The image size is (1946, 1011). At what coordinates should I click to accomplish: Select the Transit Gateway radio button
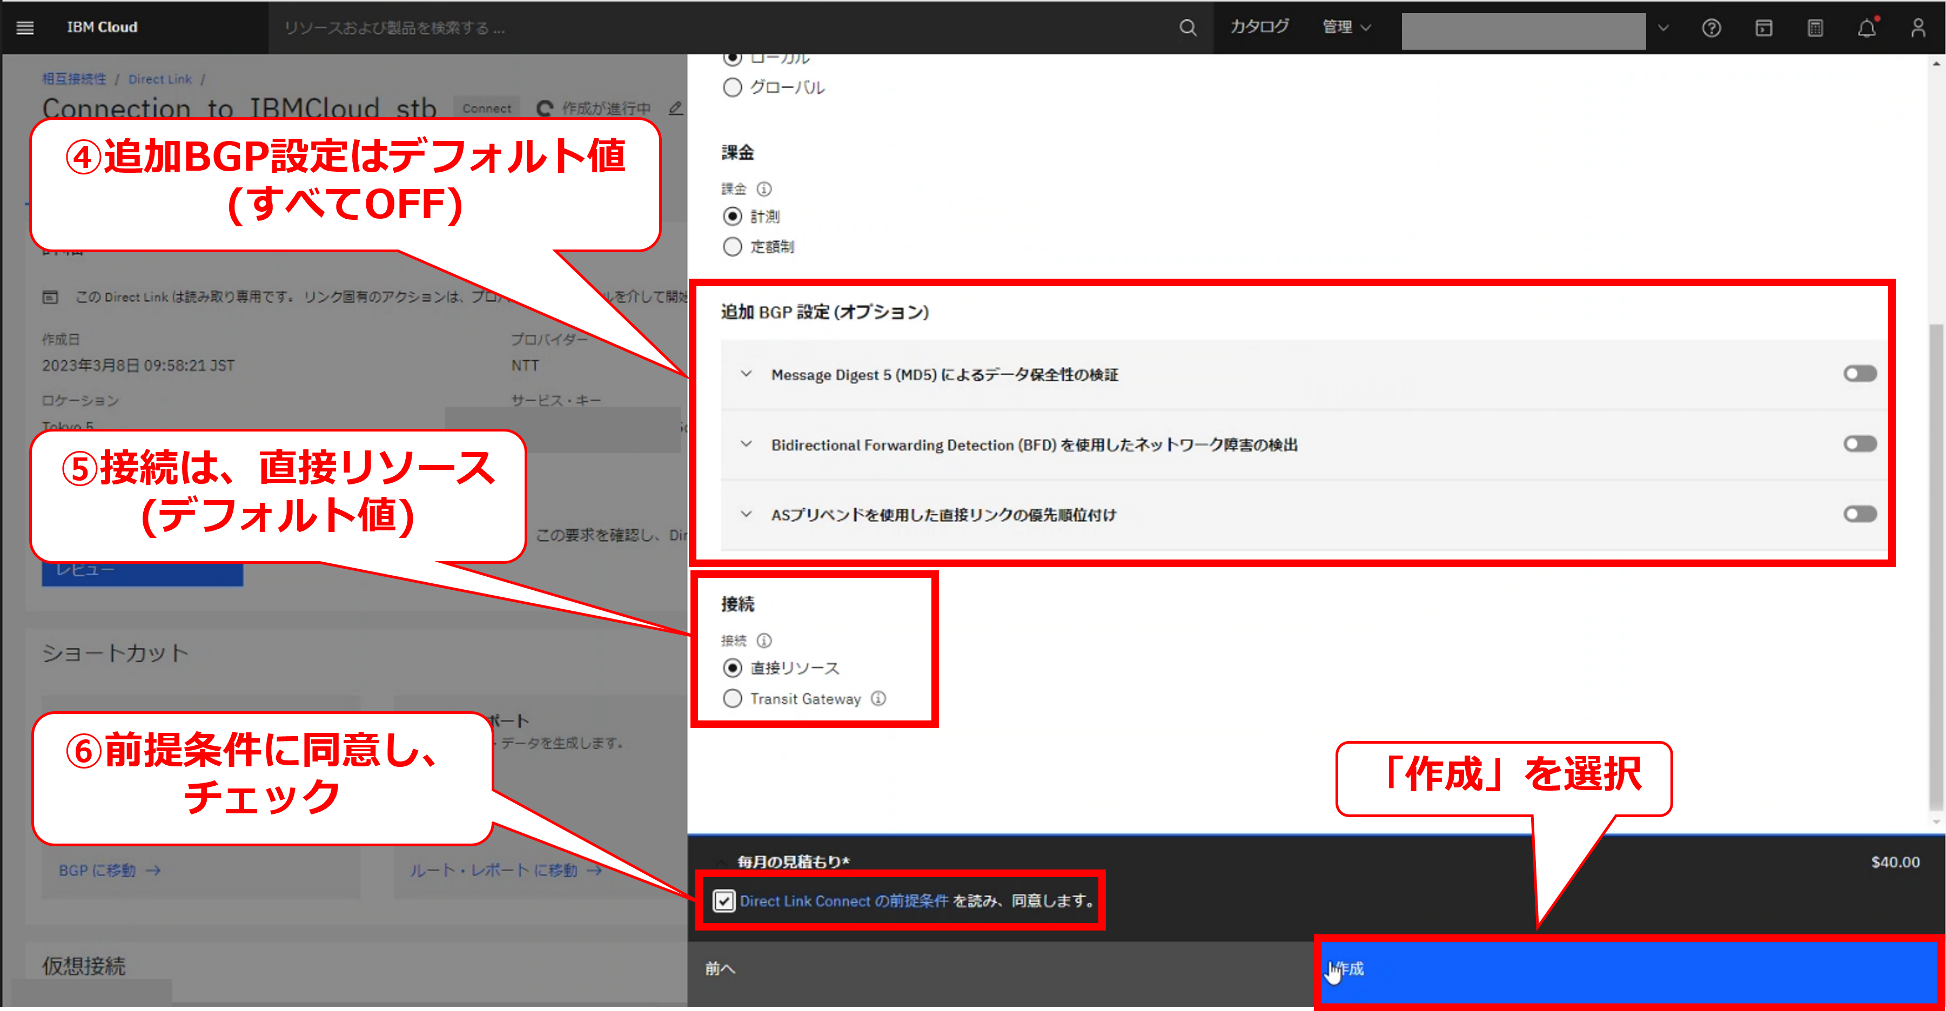point(732,698)
